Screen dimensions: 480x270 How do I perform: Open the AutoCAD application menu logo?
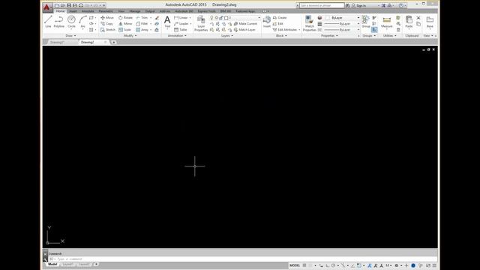click(x=46, y=7)
